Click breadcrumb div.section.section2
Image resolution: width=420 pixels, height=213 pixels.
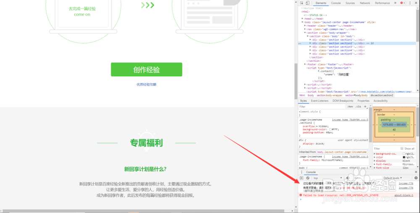tap(382, 95)
